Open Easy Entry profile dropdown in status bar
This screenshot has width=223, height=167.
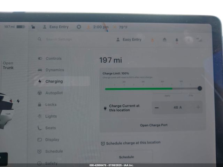pyautogui.click(x=56, y=27)
